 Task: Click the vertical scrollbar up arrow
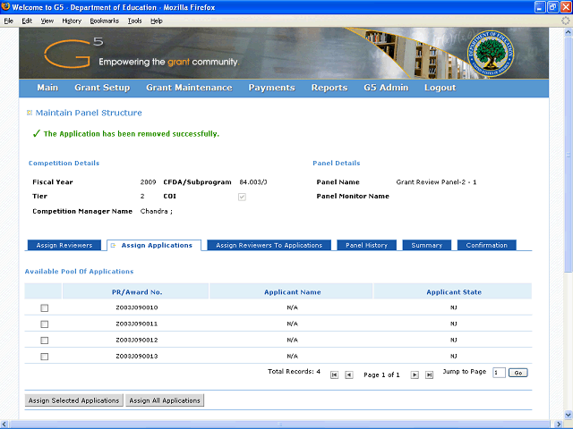[x=569, y=32]
